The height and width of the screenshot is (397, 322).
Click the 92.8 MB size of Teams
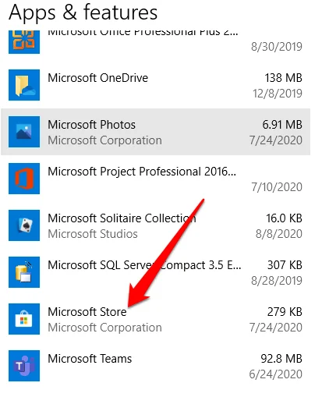pyautogui.click(x=281, y=359)
